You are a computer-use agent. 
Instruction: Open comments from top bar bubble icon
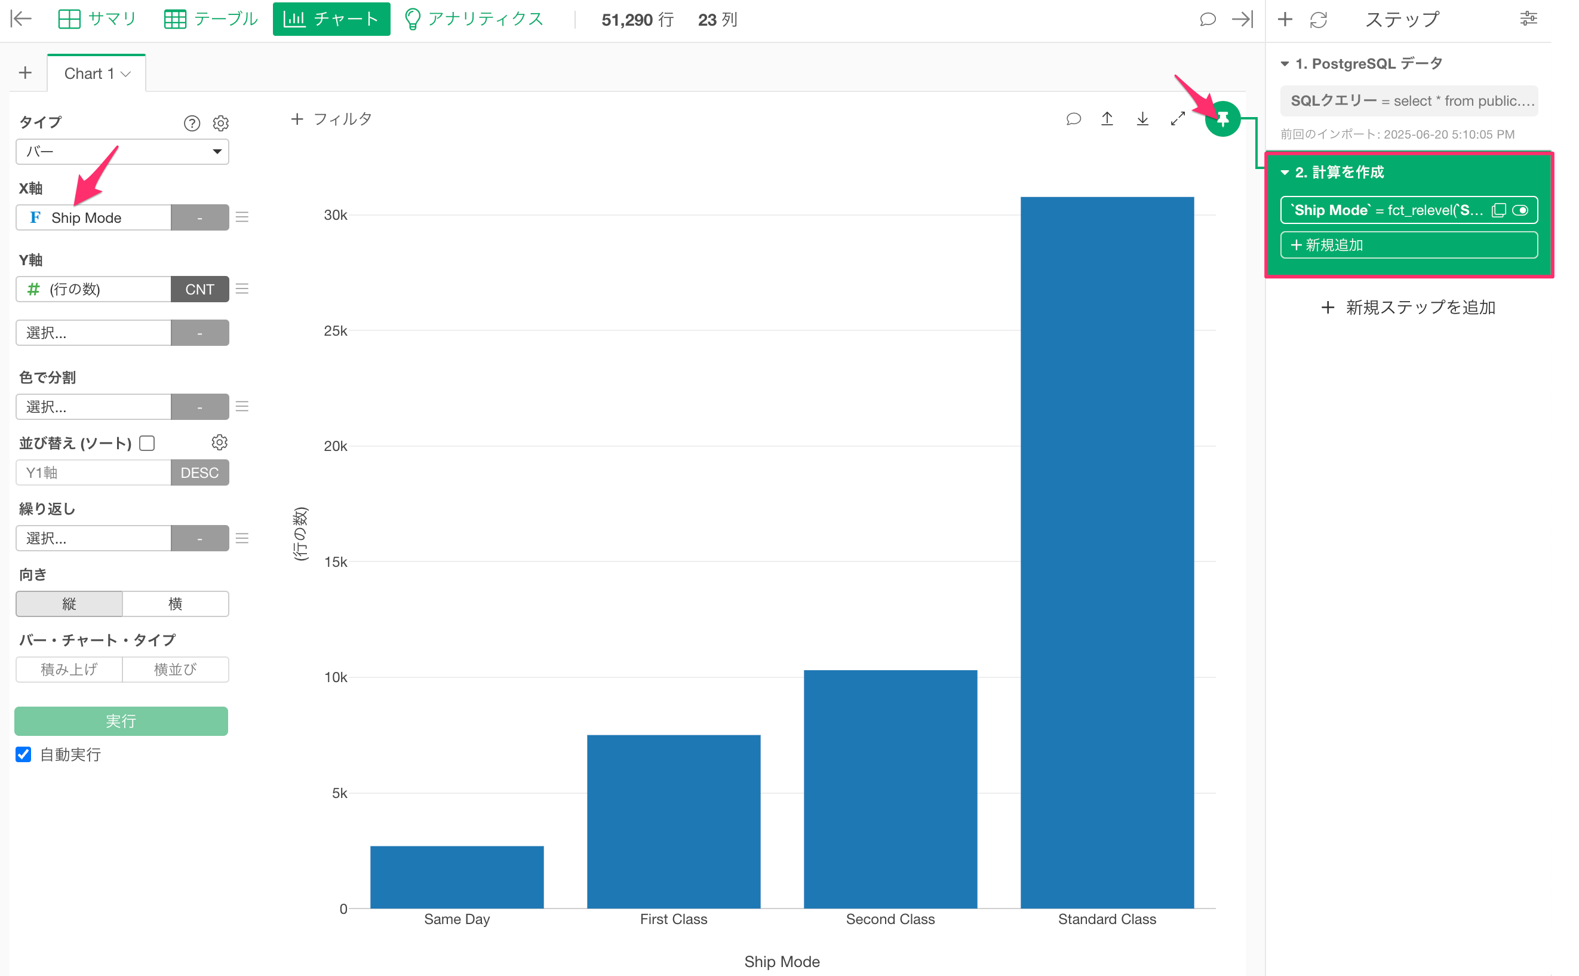click(1208, 19)
